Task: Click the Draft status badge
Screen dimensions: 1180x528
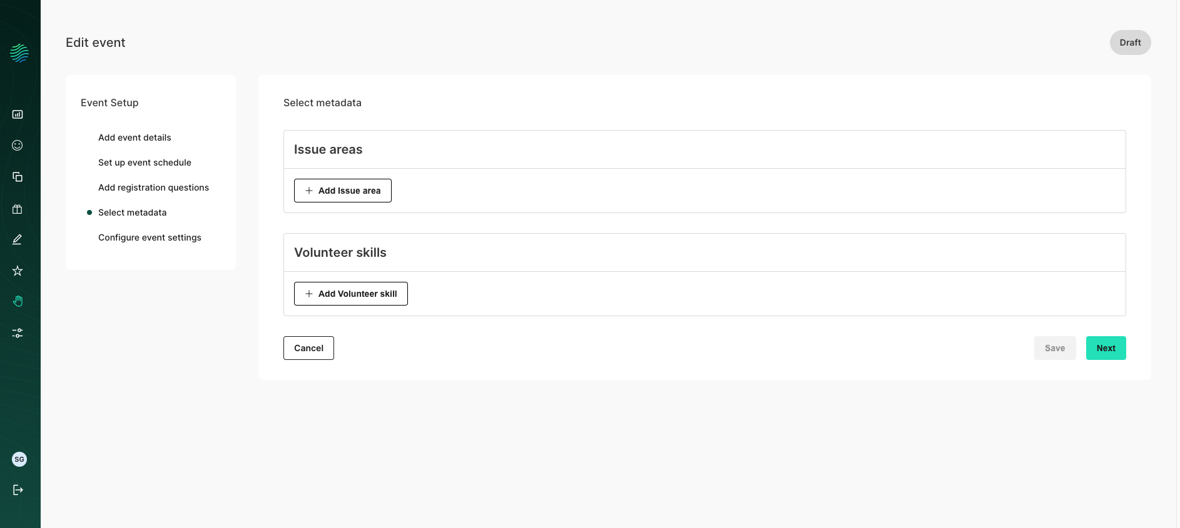Action: click(x=1130, y=42)
